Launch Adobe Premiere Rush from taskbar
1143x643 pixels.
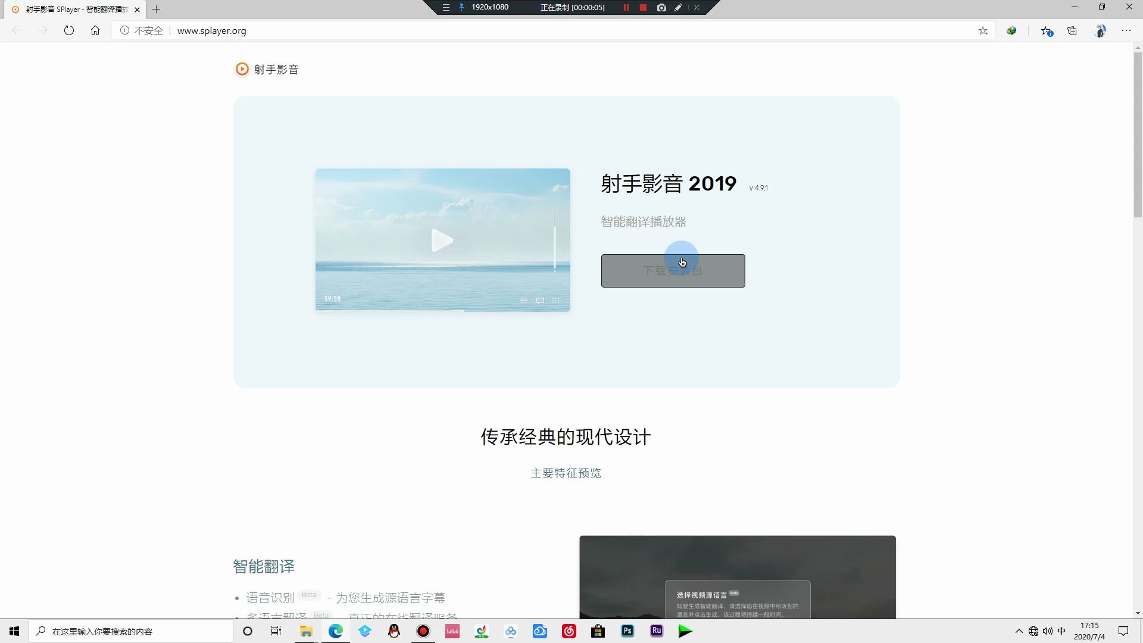657,631
